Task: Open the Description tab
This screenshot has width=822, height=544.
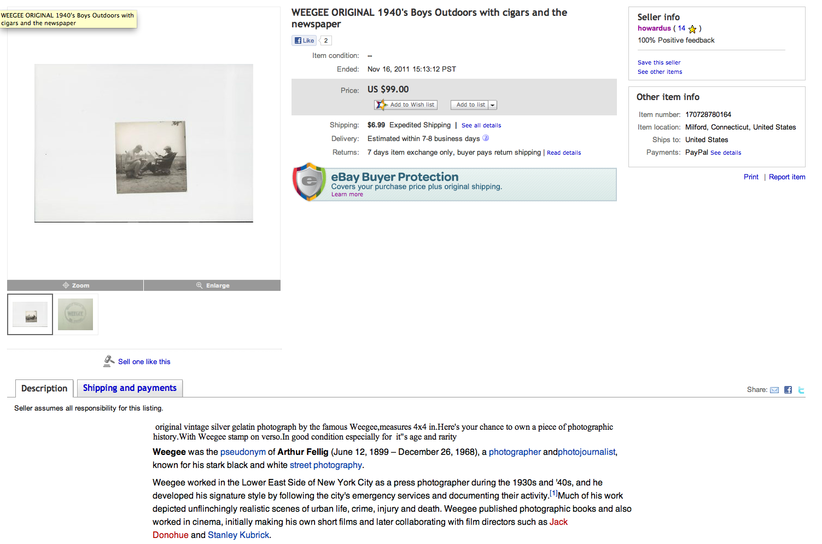Action: (44, 388)
